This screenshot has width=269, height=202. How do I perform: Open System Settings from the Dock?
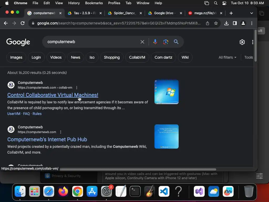(x=106, y=191)
